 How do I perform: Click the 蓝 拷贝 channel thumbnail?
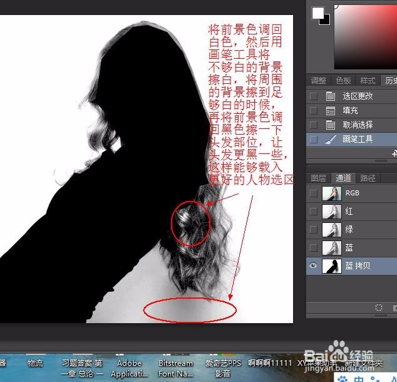(x=332, y=266)
